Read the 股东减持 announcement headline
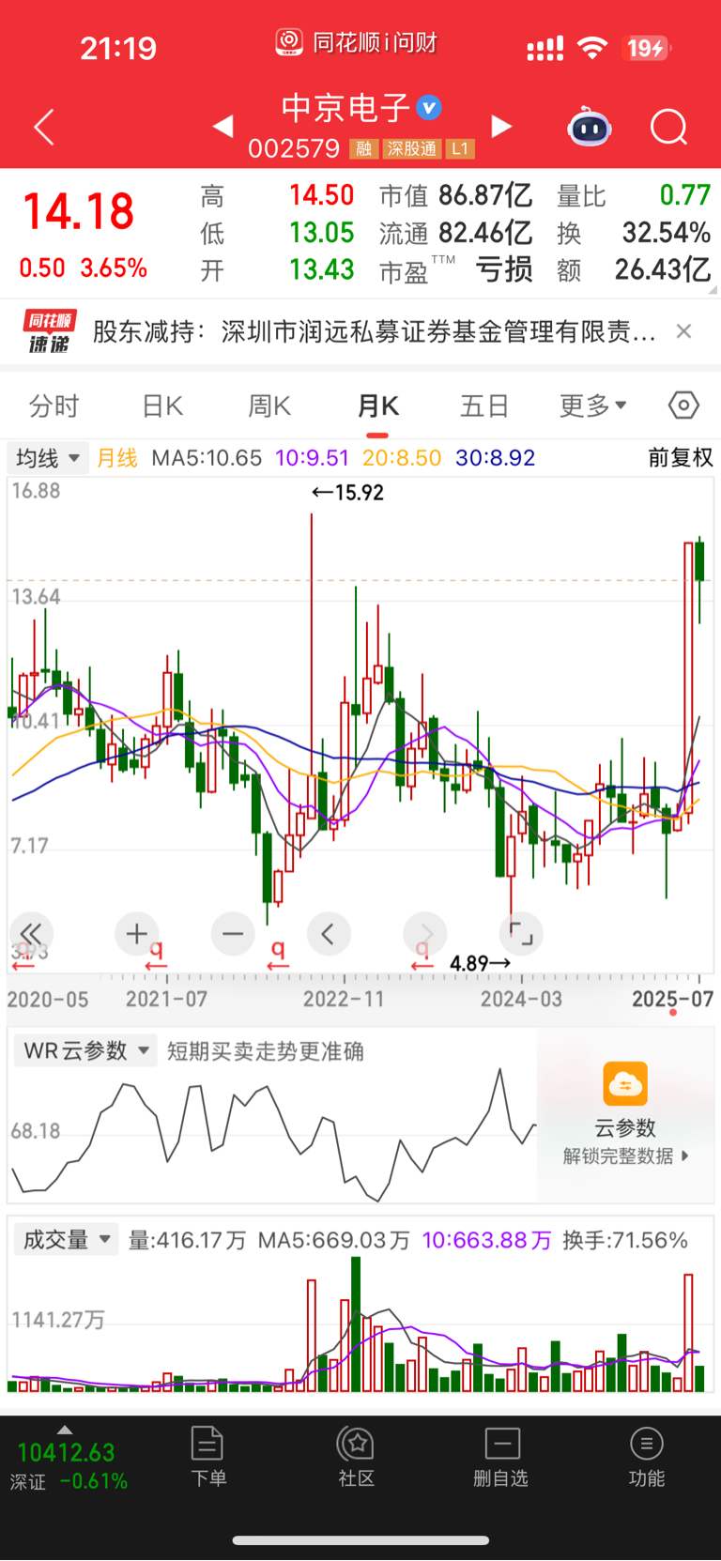Viewport: 721px width, 1561px height. (374, 331)
